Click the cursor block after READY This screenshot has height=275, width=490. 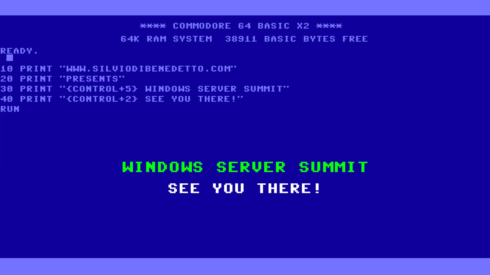[9, 57]
